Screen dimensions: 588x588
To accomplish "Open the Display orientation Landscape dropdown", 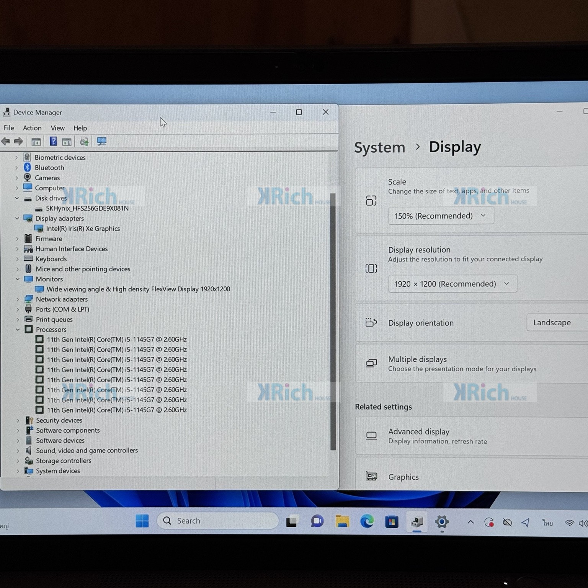I will [x=557, y=323].
